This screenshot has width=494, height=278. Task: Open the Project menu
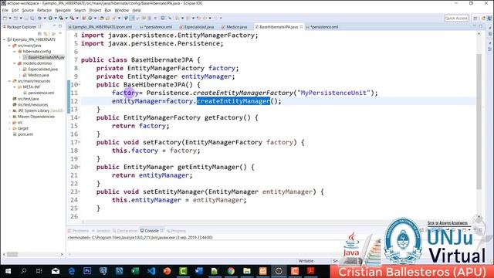pos(95,10)
